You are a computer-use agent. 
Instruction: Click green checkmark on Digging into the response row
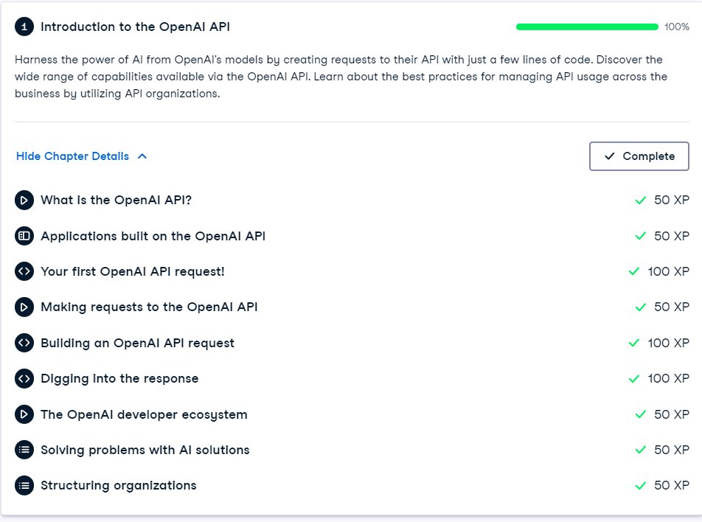pos(634,379)
